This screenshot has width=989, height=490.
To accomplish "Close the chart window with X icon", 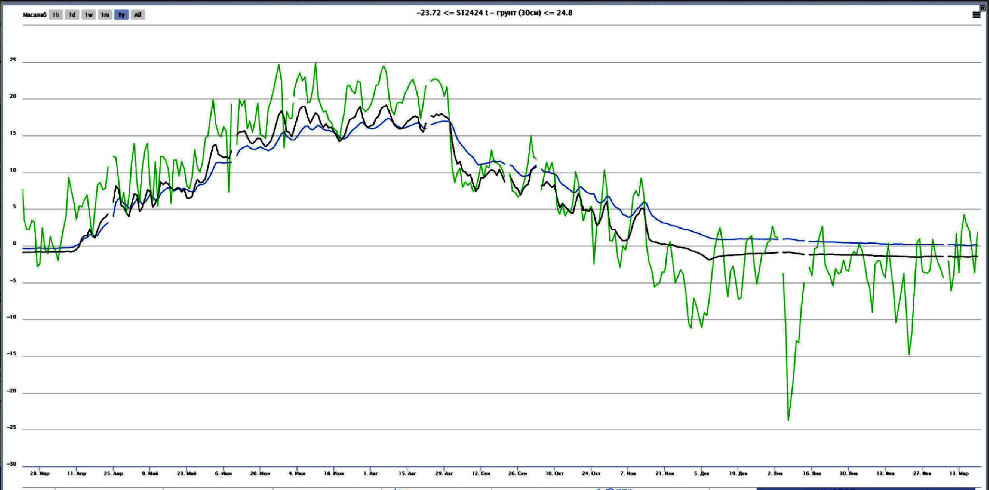I will 982,8.
